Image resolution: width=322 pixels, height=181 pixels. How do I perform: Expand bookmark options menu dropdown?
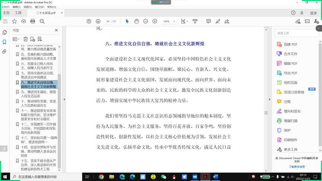point(16,39)
